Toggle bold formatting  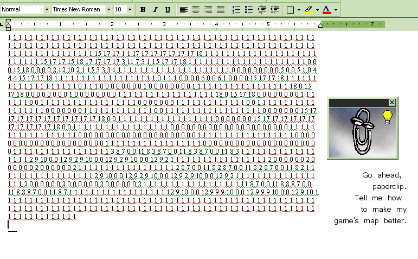coord(143,10)
